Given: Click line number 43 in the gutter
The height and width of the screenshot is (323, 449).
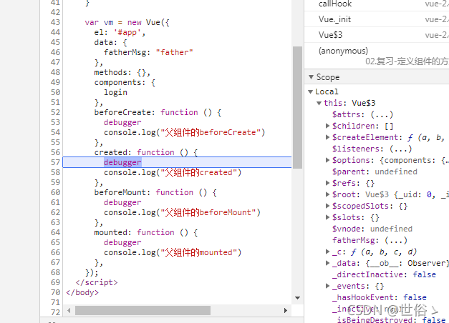Looking at the screenshot, I should [56, 22].
